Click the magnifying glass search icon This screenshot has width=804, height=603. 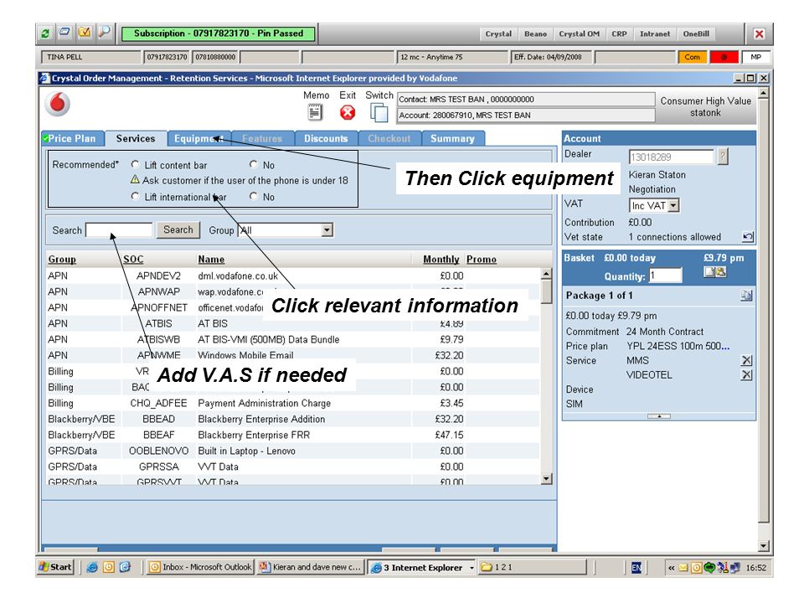[x=104, y=33]
